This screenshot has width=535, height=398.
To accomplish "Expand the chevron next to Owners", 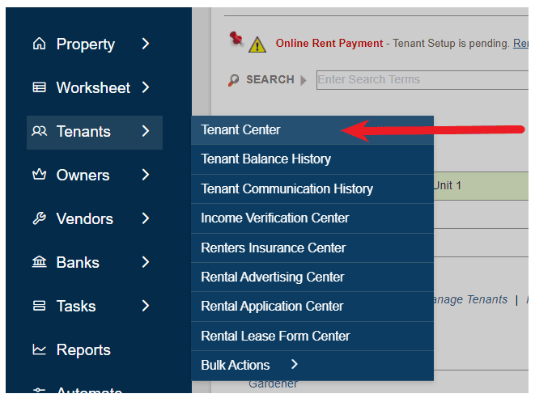I will 146,175.
